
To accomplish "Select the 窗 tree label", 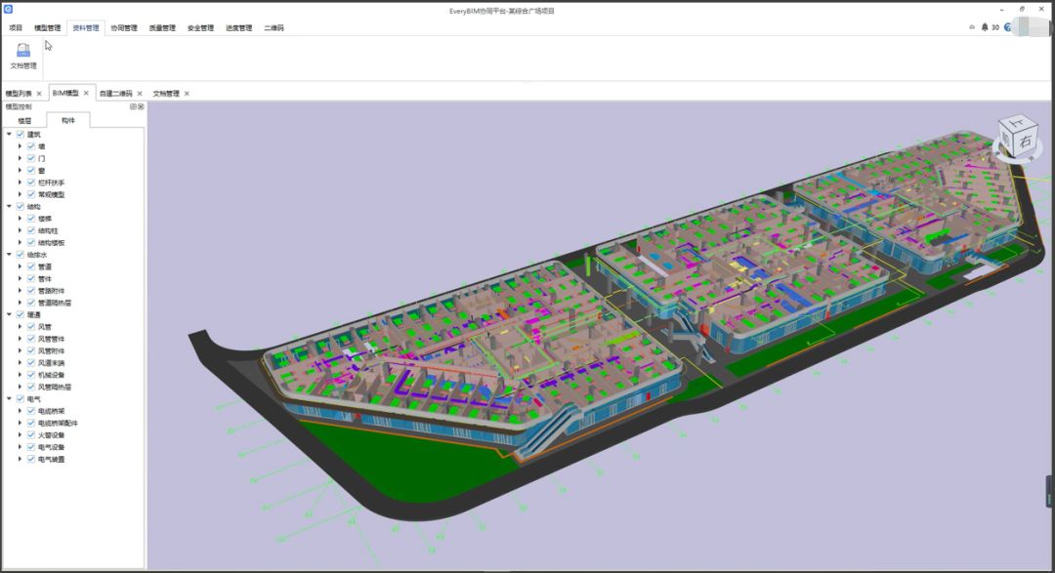I will pos(42,171).
